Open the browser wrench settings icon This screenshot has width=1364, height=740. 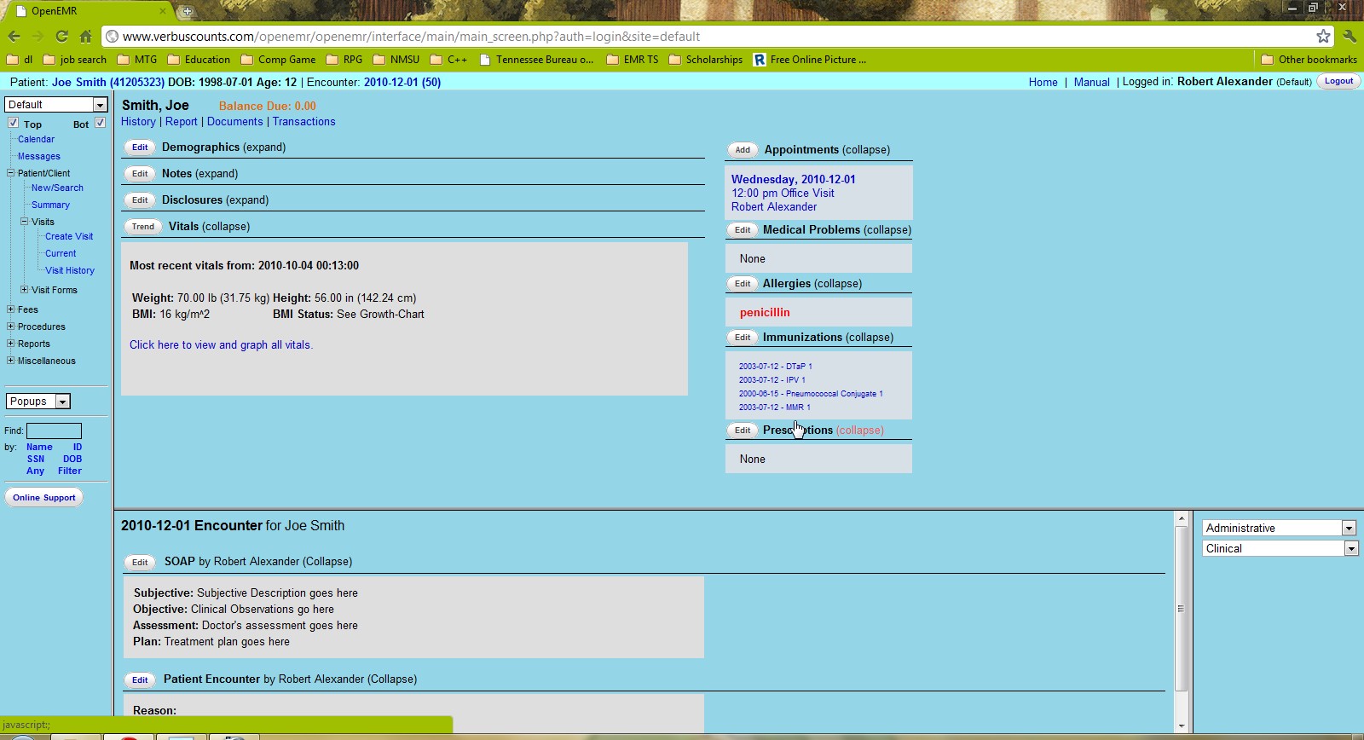tap(1349, 36)
